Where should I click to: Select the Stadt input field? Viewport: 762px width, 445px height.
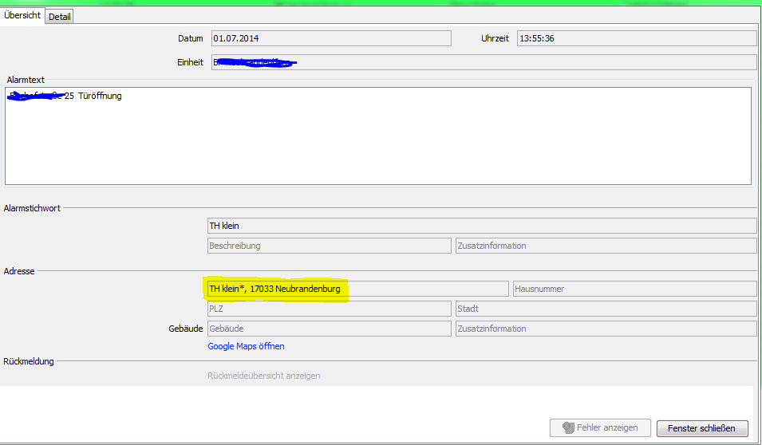point(605,309)
